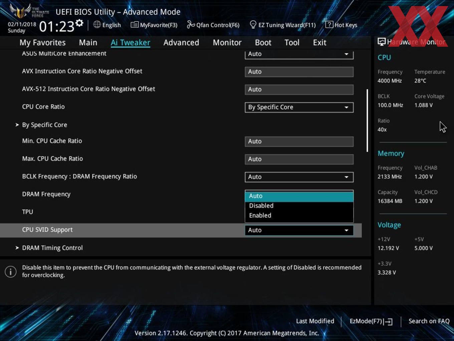The width and height of the screenshot is (454, 341).
Task: Click the CPU Core Ratio label
Action: (x=43, y=107)
